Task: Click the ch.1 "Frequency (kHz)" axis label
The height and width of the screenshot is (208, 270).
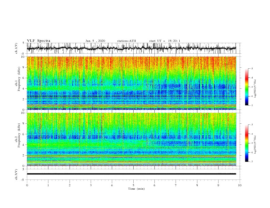Action: [x=19, y=79]
